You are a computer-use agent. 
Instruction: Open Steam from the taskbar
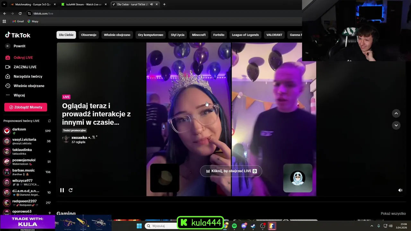point(253,226)
